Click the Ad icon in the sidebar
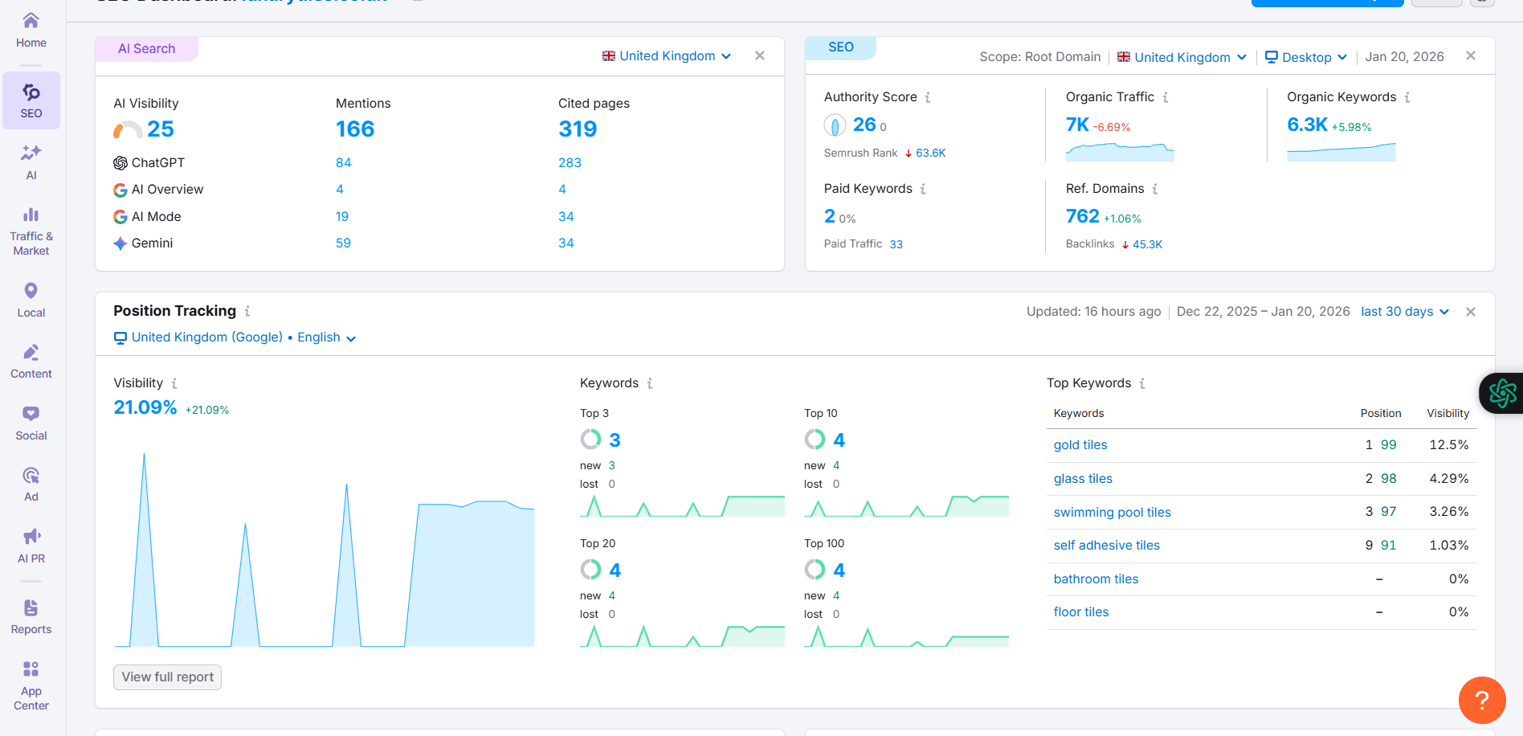Screen dimensions: 1523x736 click(x=31, y=482)
